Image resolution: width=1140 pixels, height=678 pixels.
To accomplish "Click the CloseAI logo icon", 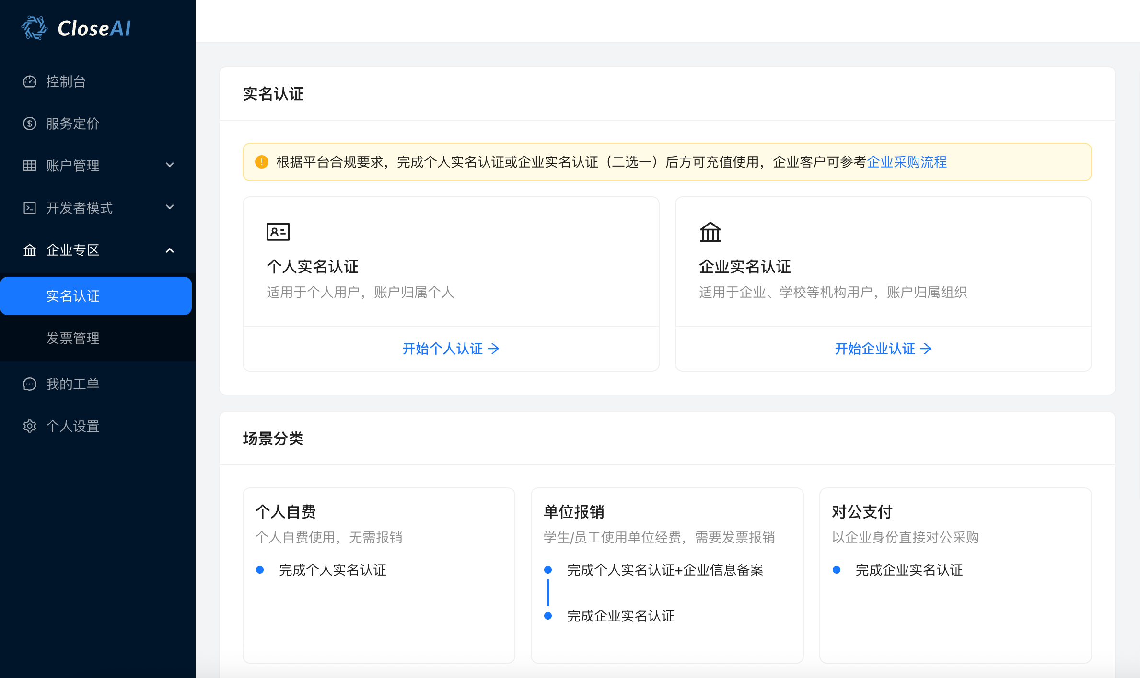I will (35, 28).
